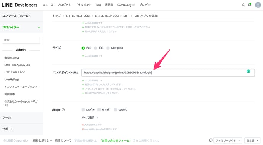Click the LIFF breadcrumb
The height and width of the screenshot is (145, 263).
126,16
